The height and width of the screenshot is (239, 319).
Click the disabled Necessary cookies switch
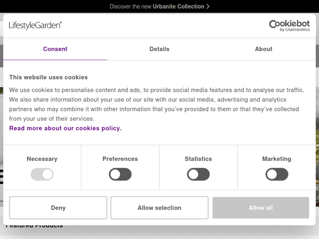pyautogui.click(x=42, y=174)
